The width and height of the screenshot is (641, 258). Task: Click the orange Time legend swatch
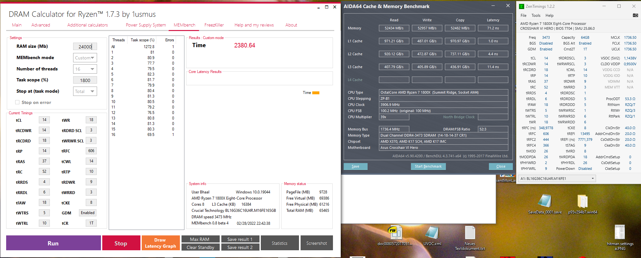tap(316, 93)
